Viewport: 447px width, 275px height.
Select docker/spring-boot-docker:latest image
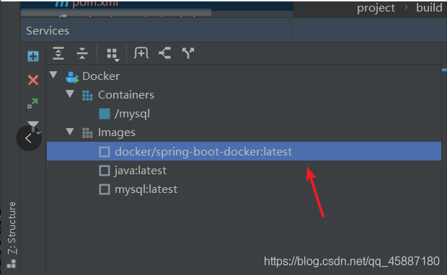pos(244,151)
